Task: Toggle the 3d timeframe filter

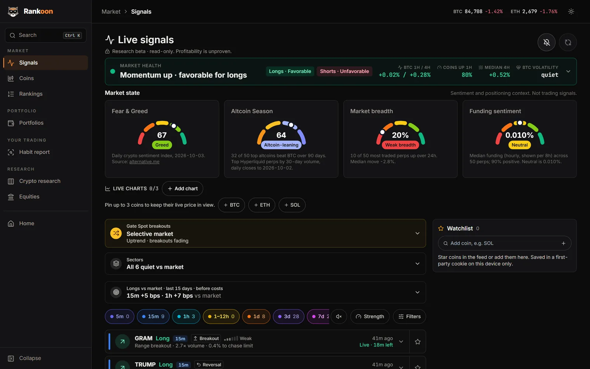Action: 289,317
